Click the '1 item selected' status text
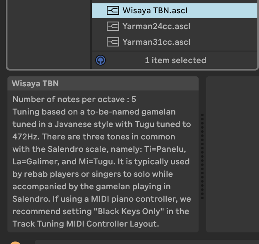 point(175,60)
